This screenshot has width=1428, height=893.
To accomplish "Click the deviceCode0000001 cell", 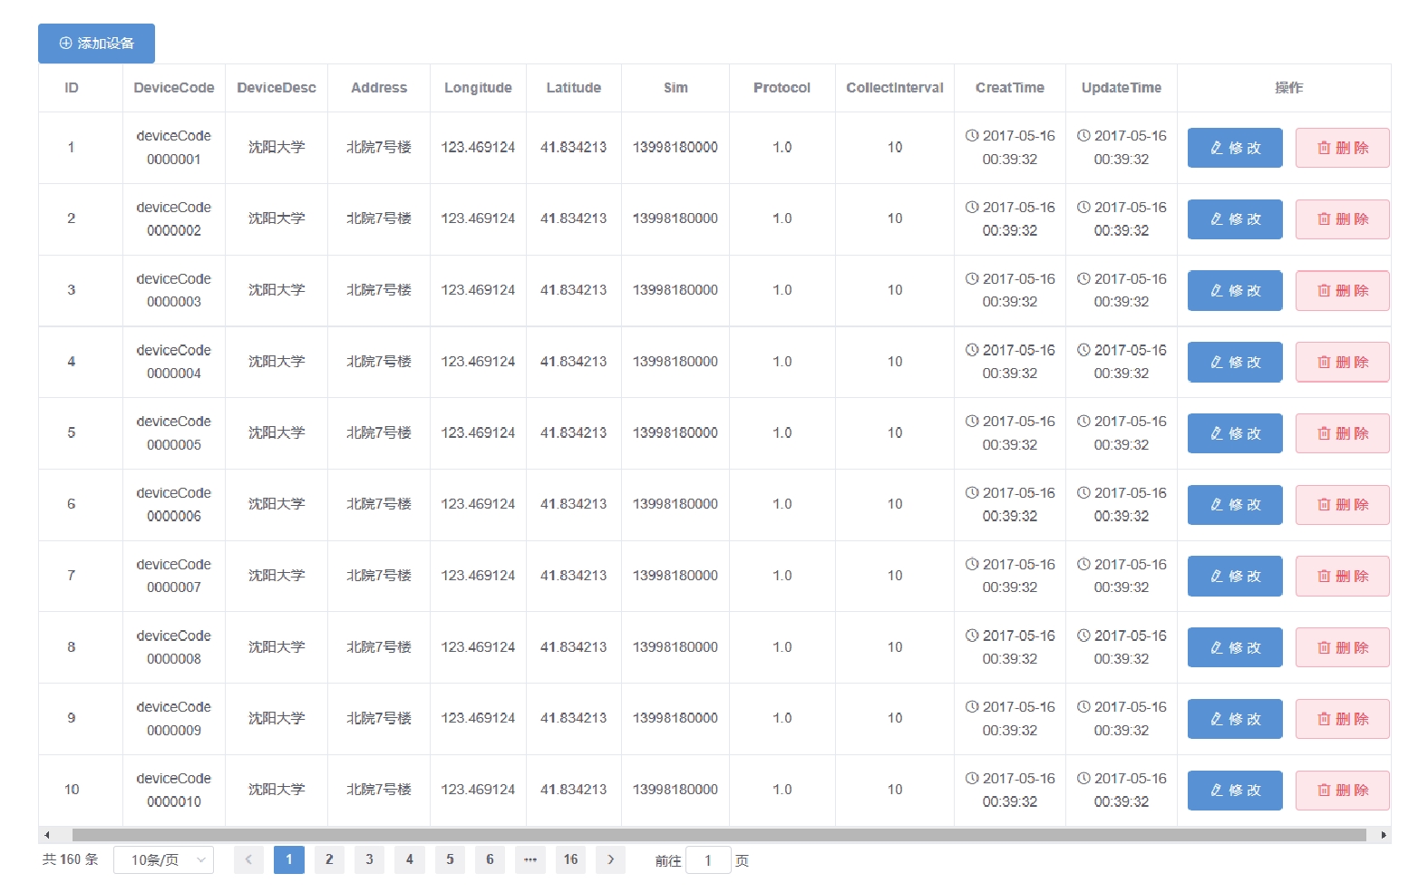I will coord(174,148).
